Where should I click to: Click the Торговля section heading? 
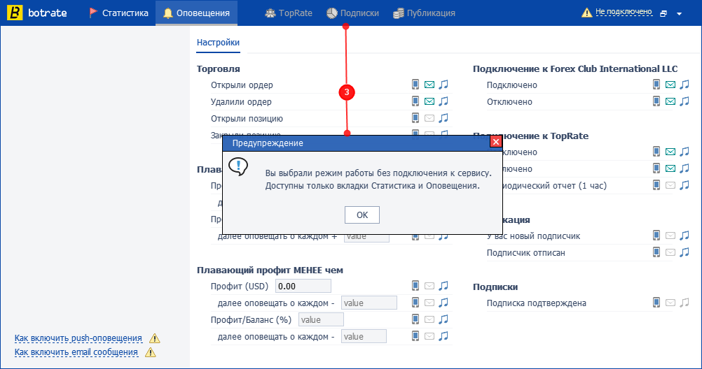click(218, 68)
